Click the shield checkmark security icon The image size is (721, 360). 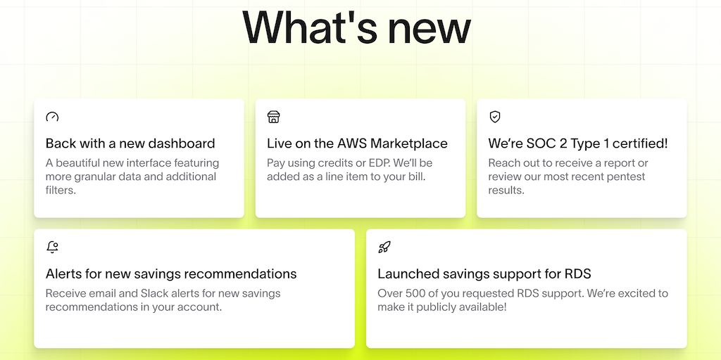click(495, 117)
